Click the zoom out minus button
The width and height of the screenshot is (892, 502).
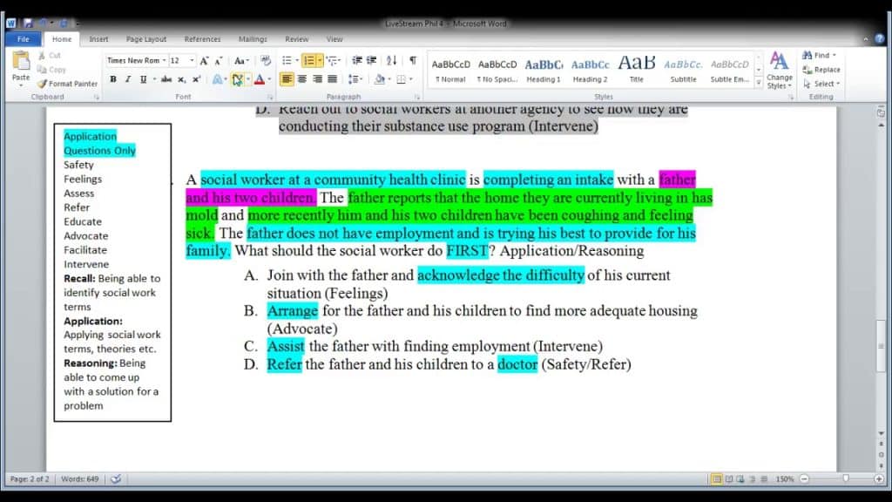pos(804,478)
